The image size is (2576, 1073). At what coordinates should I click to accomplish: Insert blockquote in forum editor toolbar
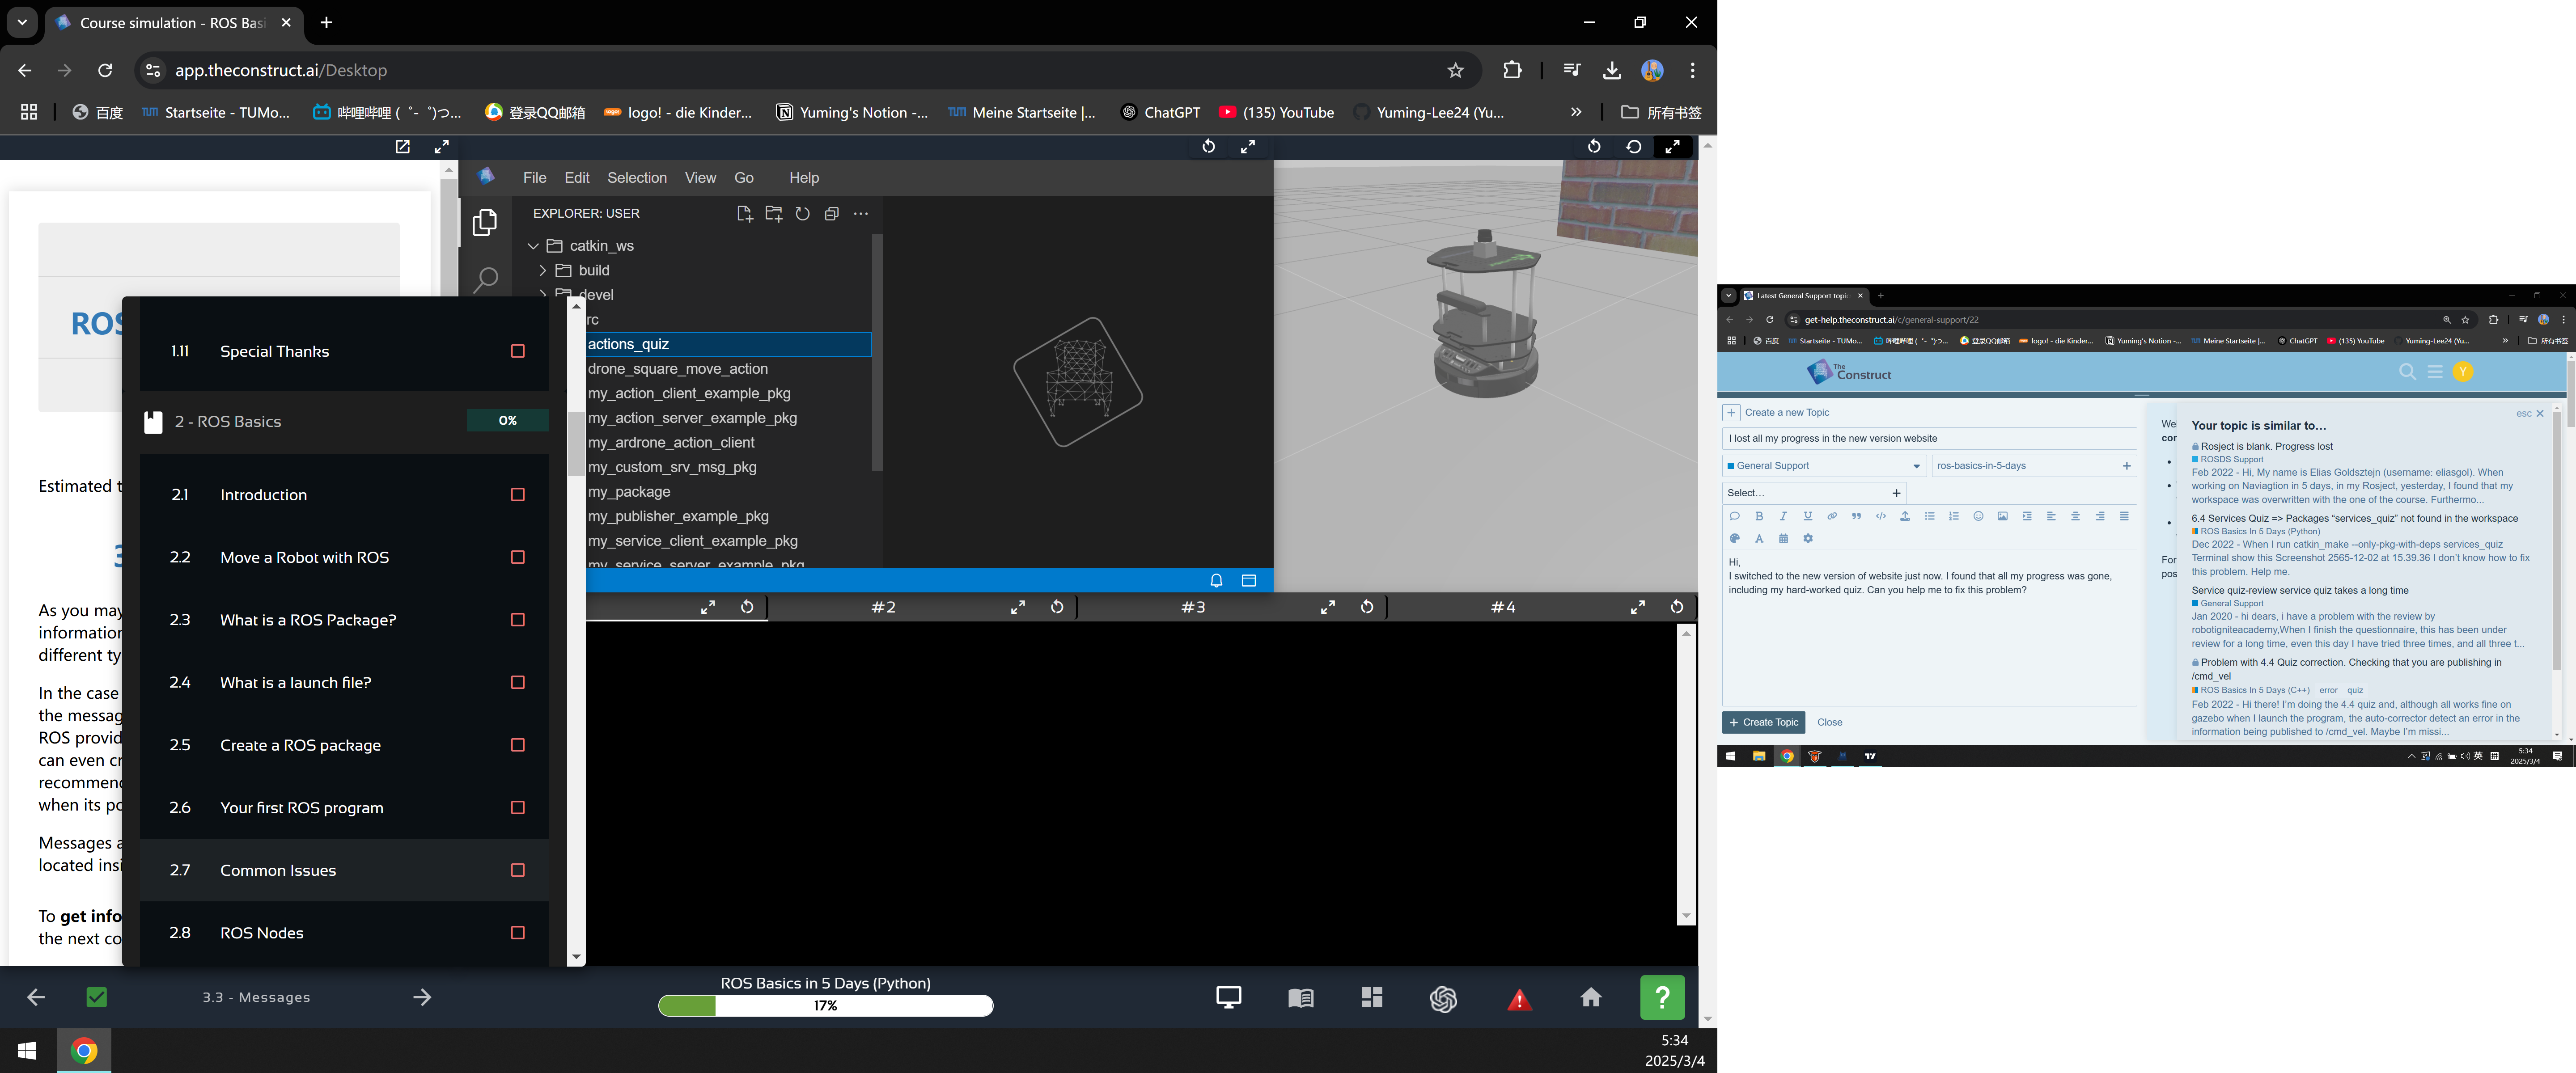pyautogui.click(x=1856, y=516)
